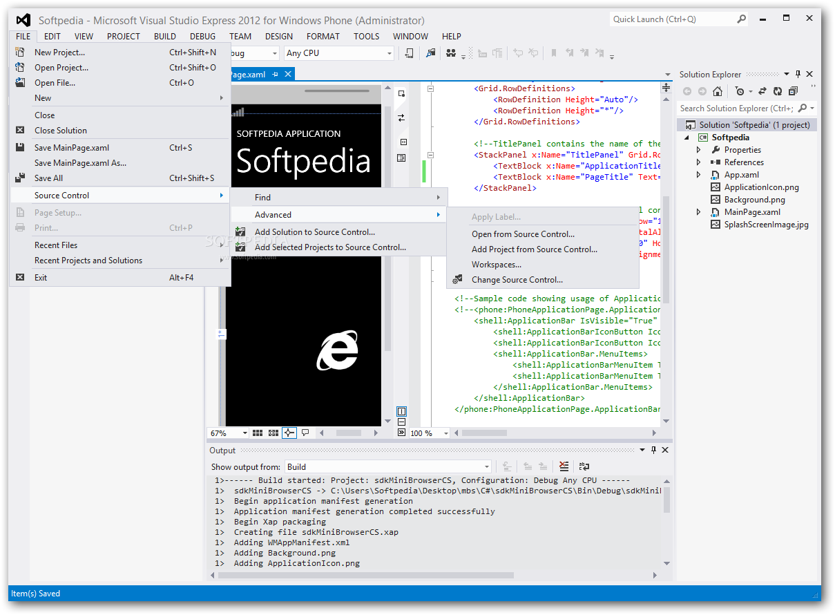
Task: Click the Clear All icon in Output
Action: click(x=564, y=466)
